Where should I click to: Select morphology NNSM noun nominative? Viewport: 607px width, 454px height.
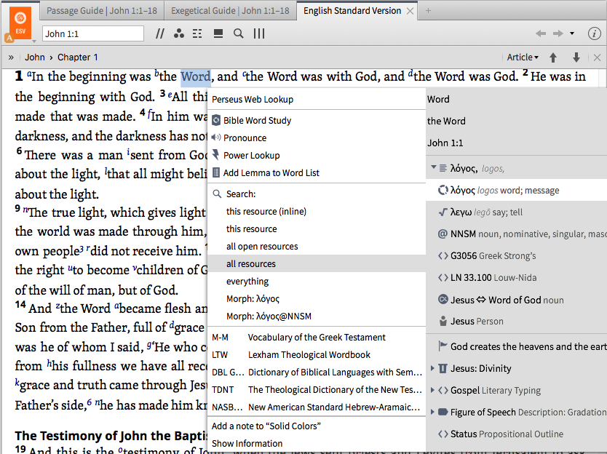click(x=517, y=234)
